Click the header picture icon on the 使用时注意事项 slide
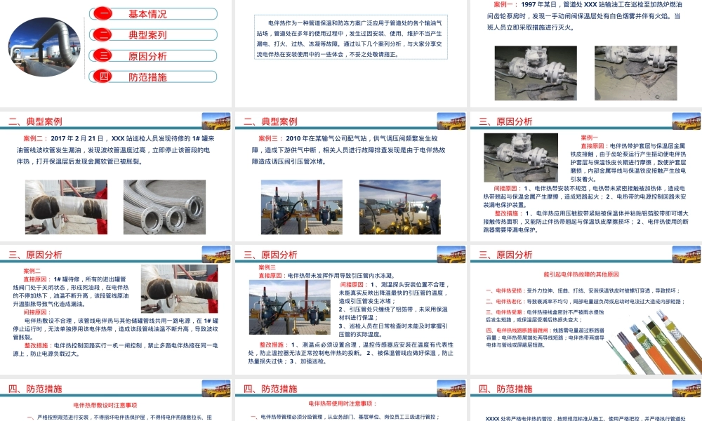Screen dimensions: 702x421 [x=451, y=388]
